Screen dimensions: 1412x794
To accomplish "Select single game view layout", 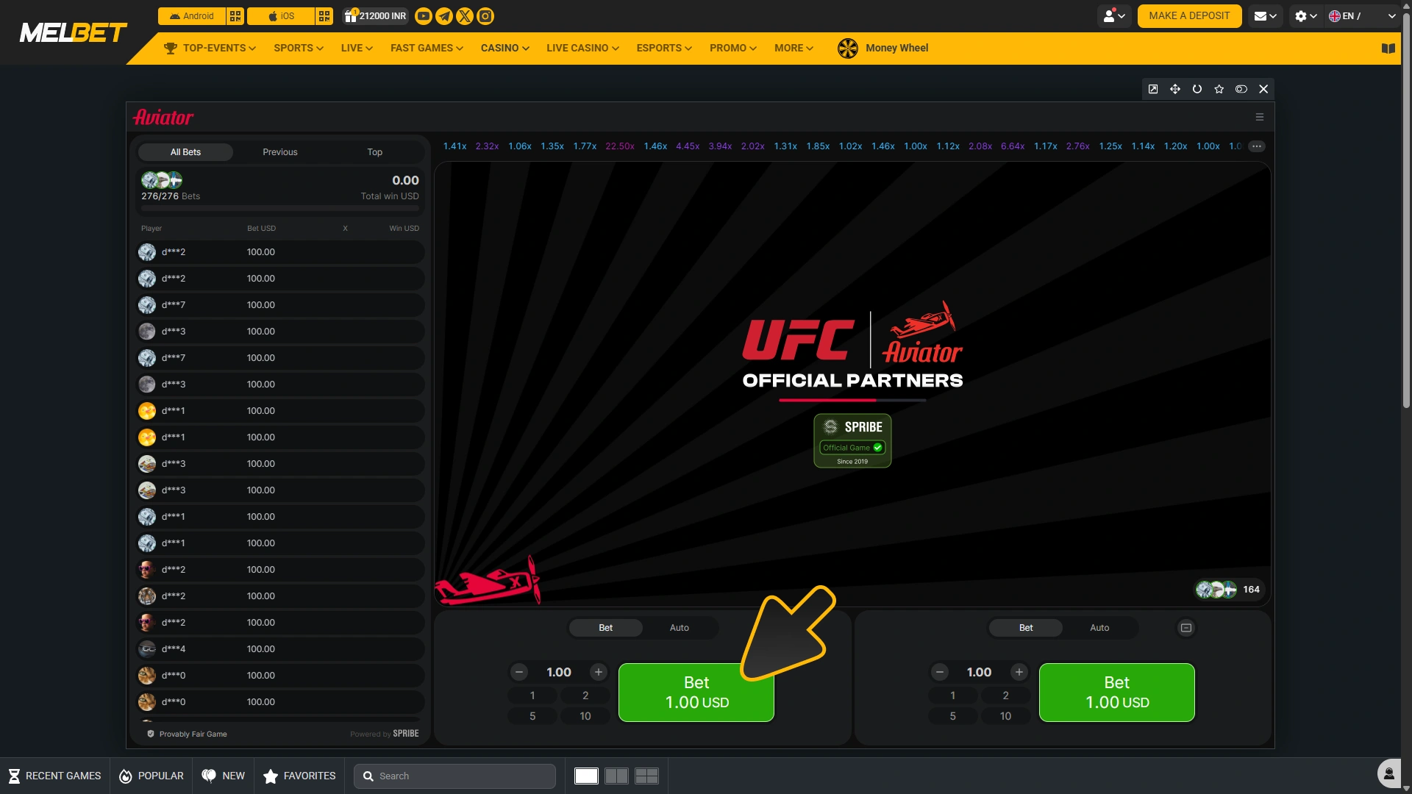I will coord(586,776).
